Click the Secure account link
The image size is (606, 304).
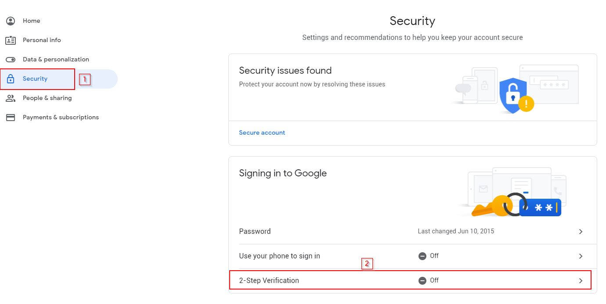pyautogui.click(x=262, y=132)
